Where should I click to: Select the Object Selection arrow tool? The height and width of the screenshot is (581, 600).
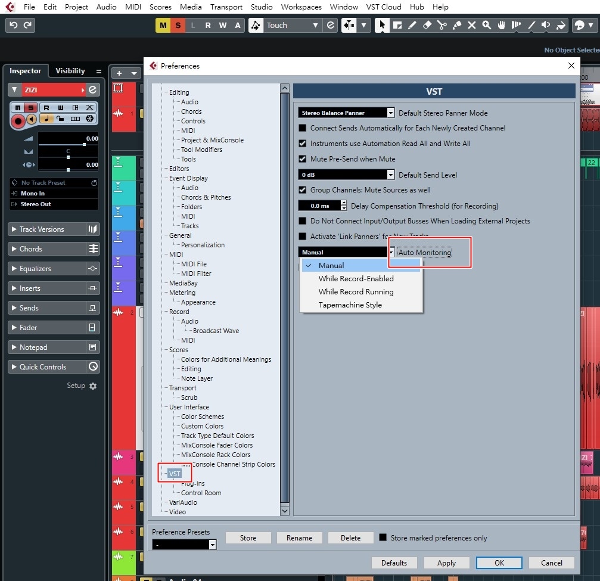382,25
